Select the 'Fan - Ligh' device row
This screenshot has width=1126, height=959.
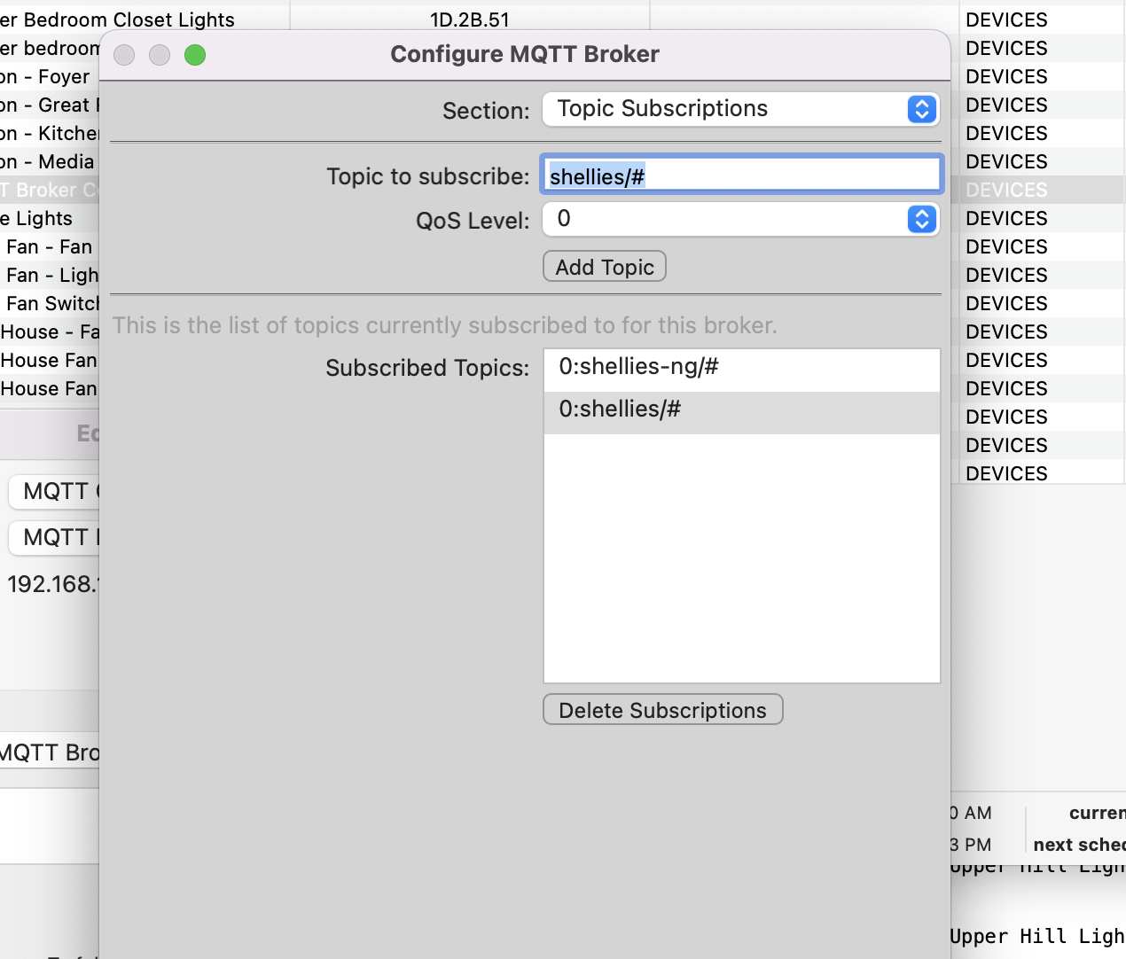(50, 275)
